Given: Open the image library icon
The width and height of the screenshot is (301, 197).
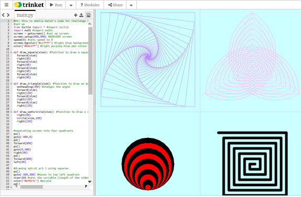Looking at the screenshot, I should tap(88, 15).
